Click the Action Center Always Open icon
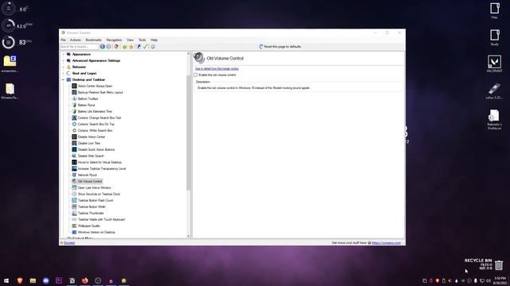 pyautogui.click(x=74, y=86)
